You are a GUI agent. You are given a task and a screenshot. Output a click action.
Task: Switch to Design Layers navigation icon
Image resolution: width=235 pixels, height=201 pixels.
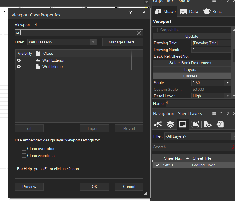click(170, 124)
